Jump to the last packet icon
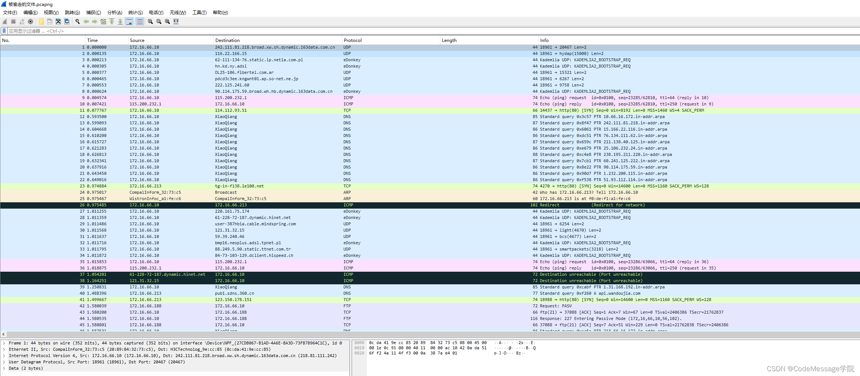This screenshot has height=376, width=860. (x=120, y=22)
